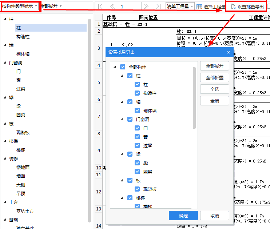Click next page double-arrow icon
The height and width of the screenshot is (229, 270).
146,7
